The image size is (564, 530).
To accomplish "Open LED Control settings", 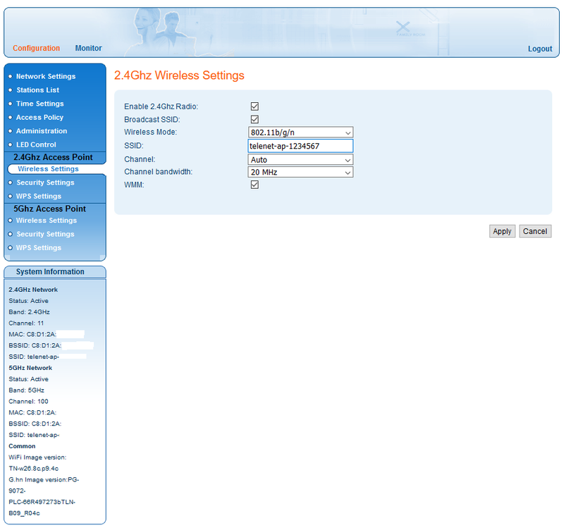I will tap(37, 144).
